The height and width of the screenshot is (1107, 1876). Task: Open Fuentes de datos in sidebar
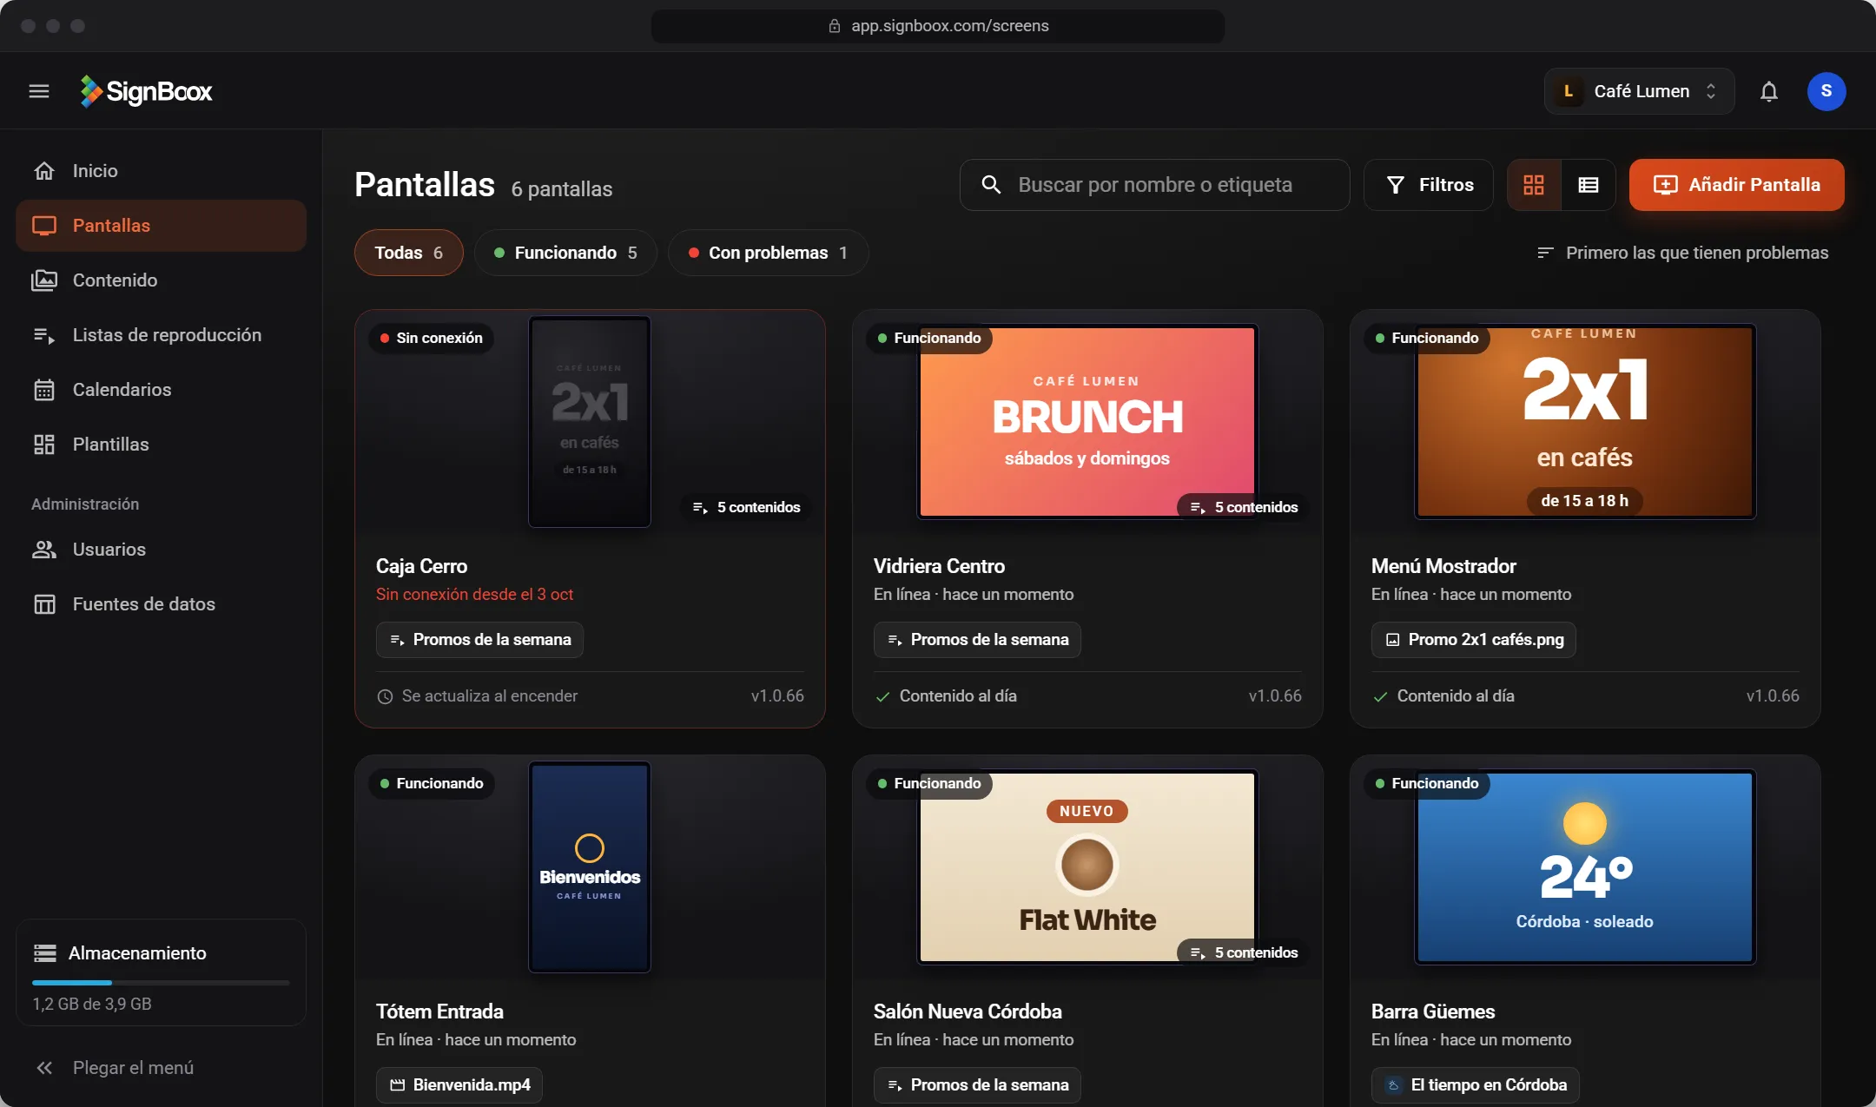tap(161, 604)
